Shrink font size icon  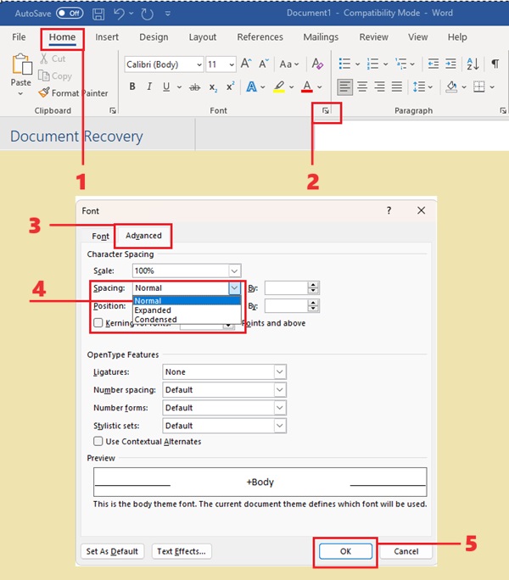point(264,64)
